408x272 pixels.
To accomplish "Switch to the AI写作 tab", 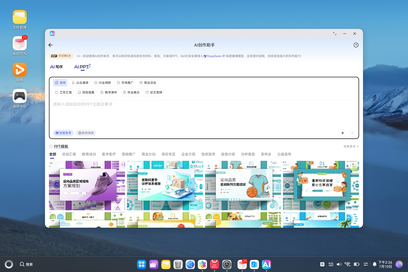I will 56,67.
